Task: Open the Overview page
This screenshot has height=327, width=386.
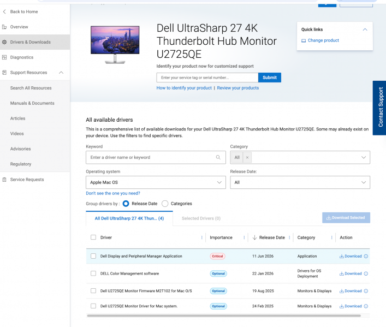Action: (19, 27)
